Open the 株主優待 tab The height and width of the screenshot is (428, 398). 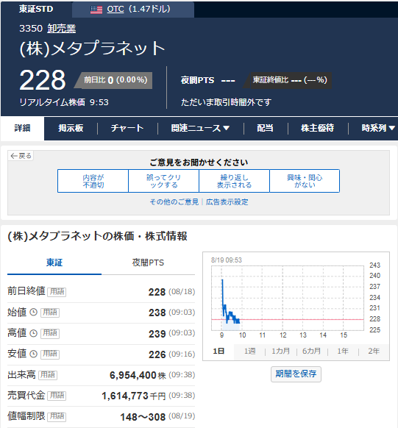pyautogui.click(x=318, y=128)
